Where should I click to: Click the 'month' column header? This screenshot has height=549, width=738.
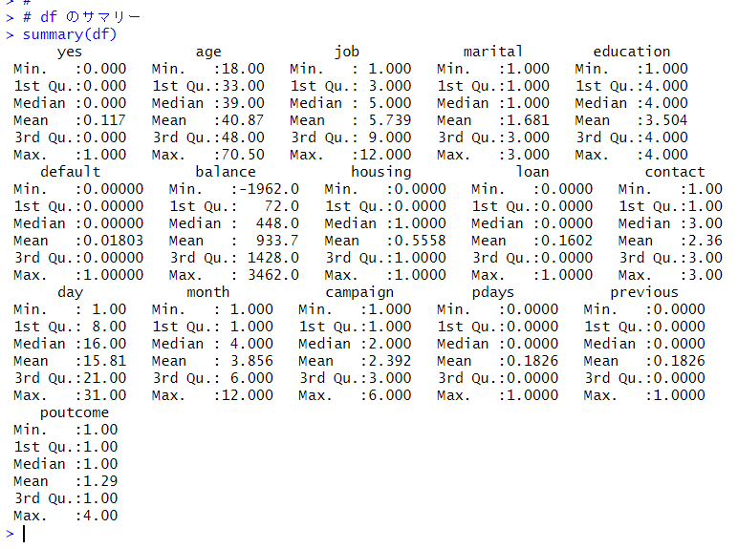[x=208, y=292]
